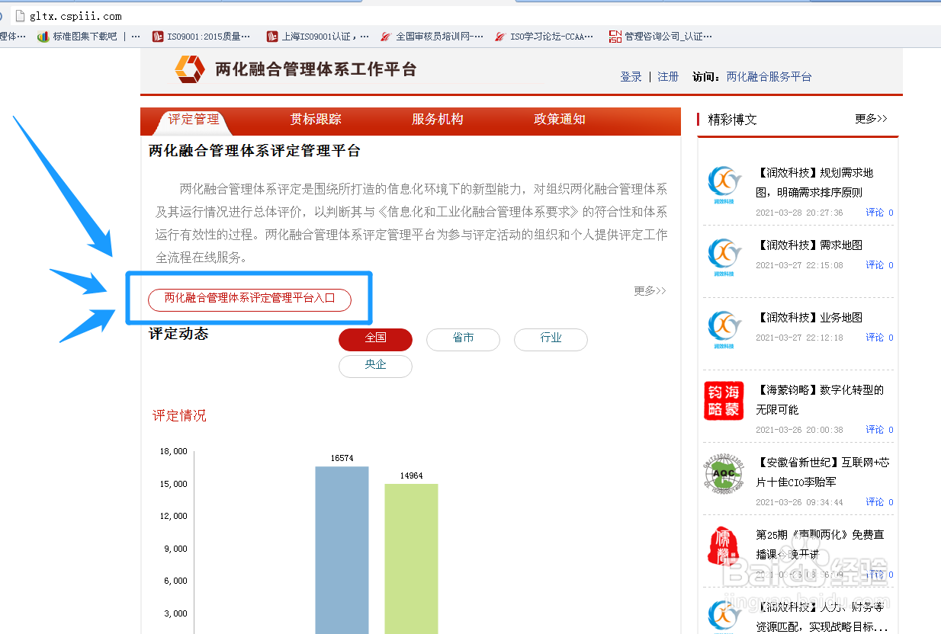Open post 【海蒙钧略】数字化转型的无限可能
The height and width of the screenshot is (634, 941).
coord(820,400)
